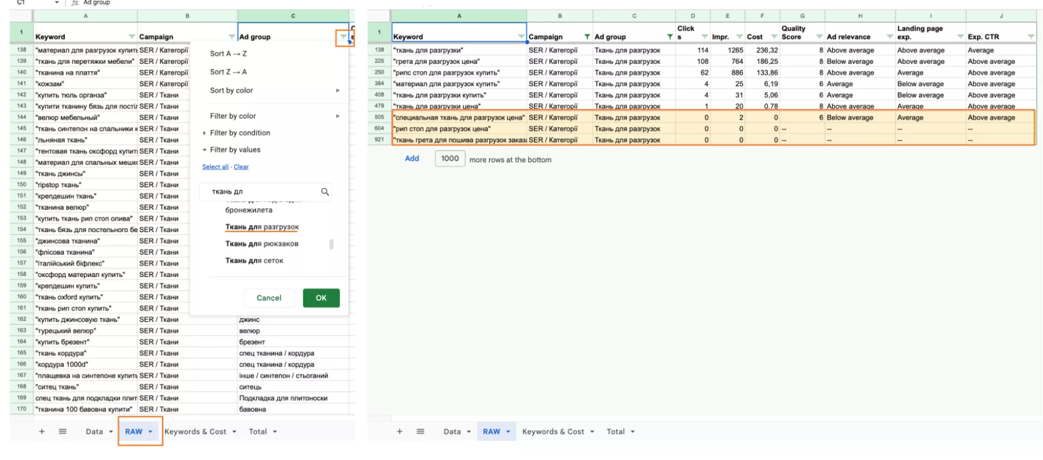
Task: Click search magnifier icon in filter box
Action: coord(325,192)
